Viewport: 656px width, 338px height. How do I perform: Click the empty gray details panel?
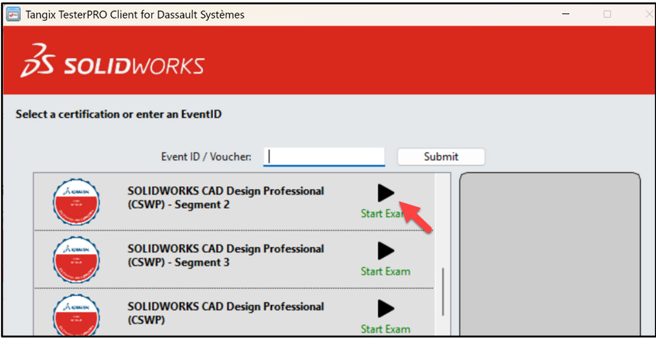click(x=549, y=254)
